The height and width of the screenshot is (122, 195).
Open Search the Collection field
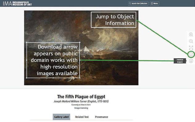(x=138, y=3)
